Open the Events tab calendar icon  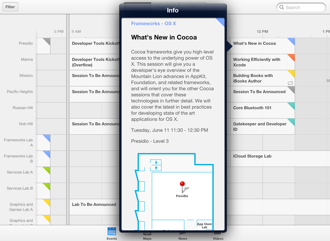[112, 231]
